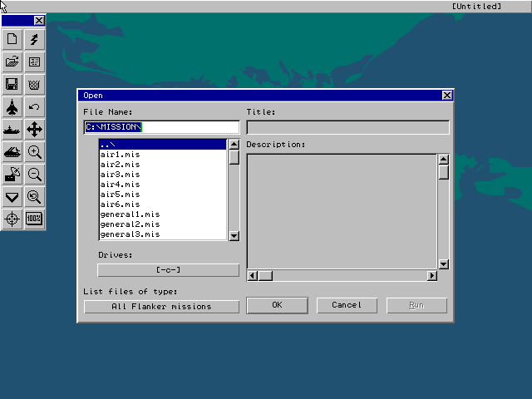Expand the All Flanker missions file type list
The height and width of the screenshot is (399, 532).
[x=161, y=307]
